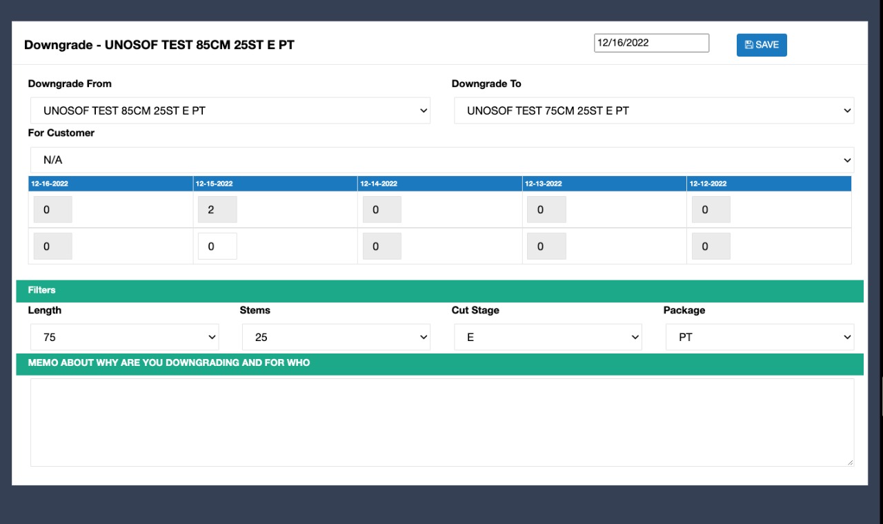The height and width of the screenshot is (524, 883).
Task: Click the Downgrade From label
Action: [x=70, y=84]
